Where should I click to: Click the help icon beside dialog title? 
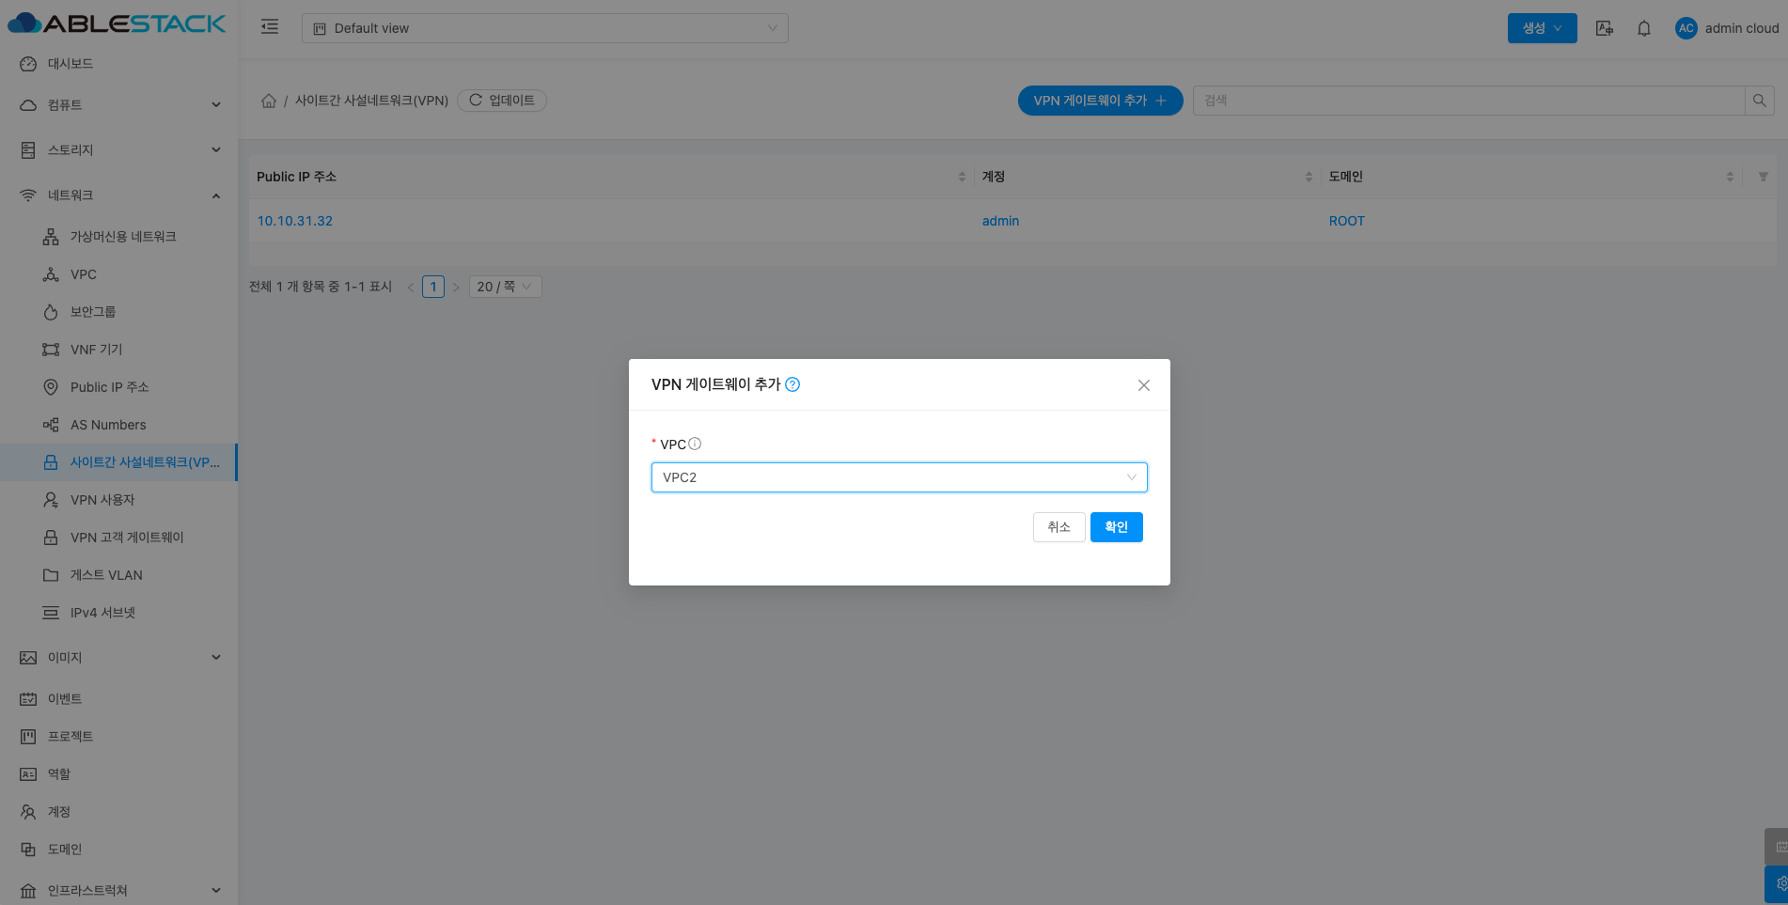[792, 384]
